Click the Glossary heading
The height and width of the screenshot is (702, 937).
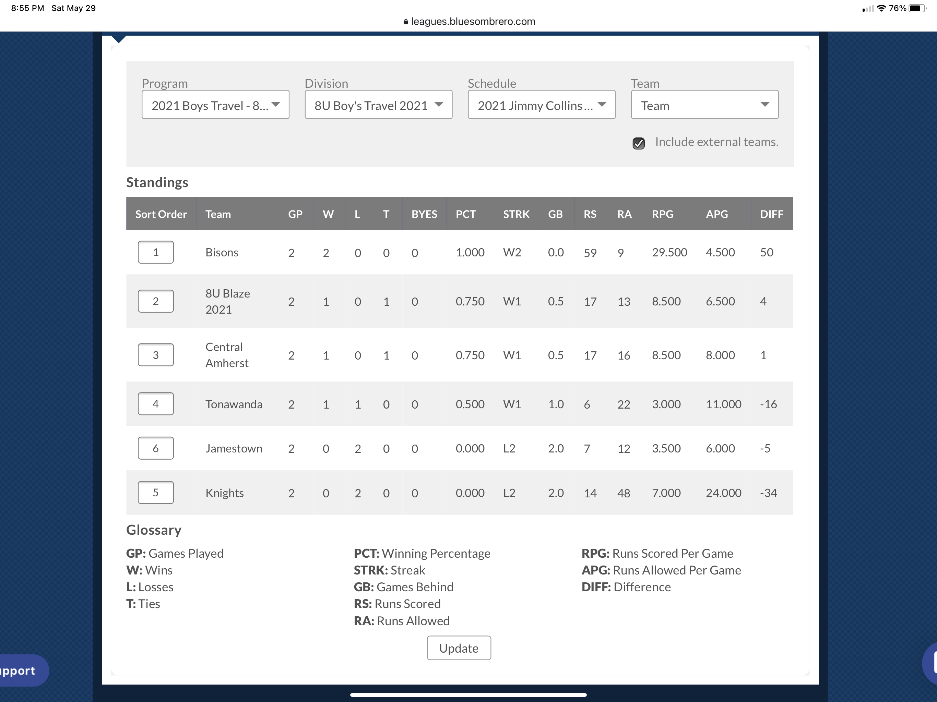154,530
